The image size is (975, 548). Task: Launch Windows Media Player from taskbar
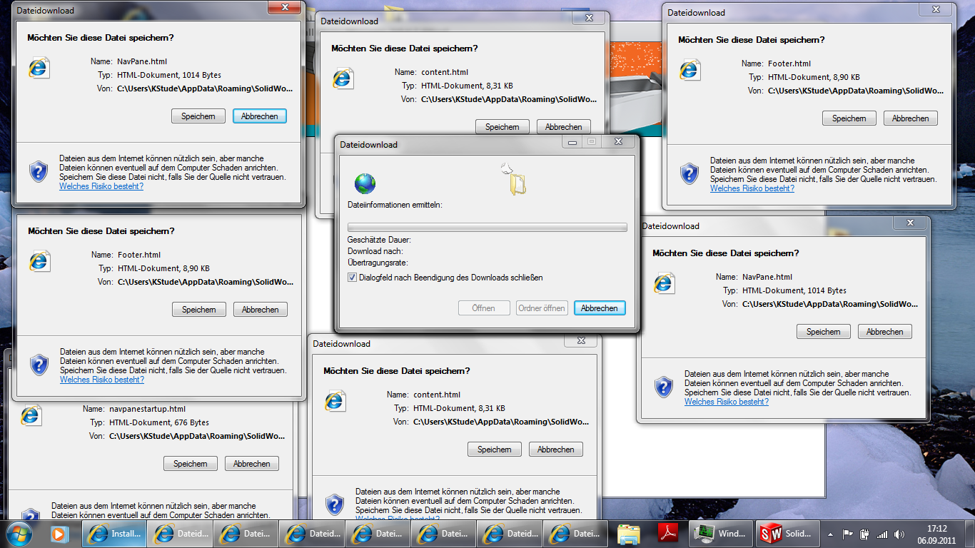coord(59,533)
